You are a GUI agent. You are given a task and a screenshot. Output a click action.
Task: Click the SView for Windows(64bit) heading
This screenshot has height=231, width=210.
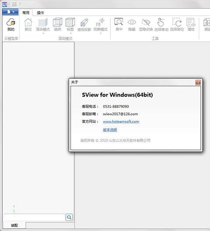click(x=117, y=95)
